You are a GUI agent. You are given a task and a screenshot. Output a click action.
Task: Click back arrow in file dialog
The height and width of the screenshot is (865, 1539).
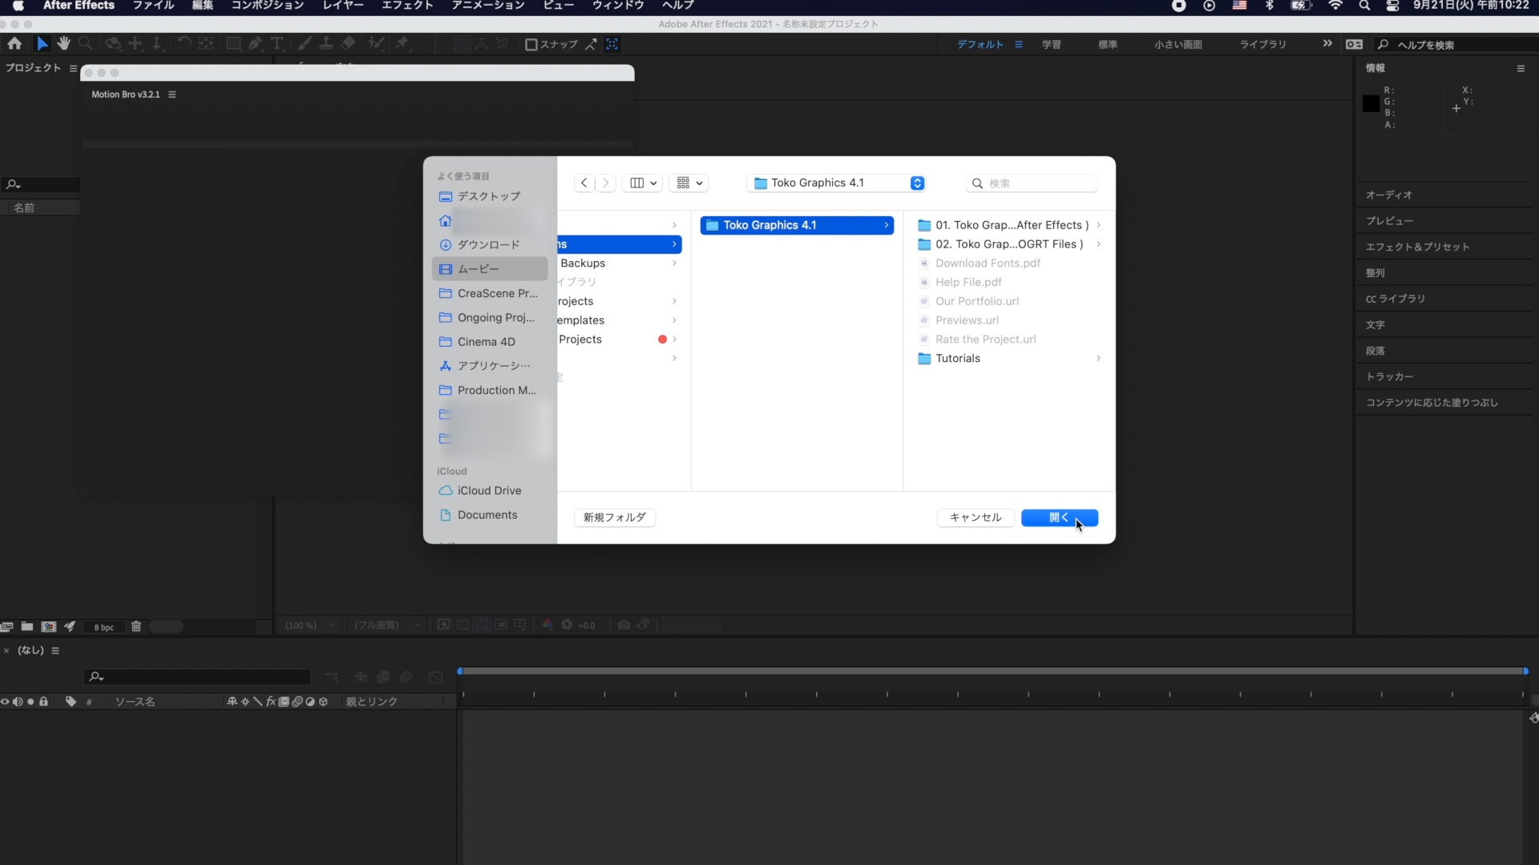click(x=584, y=183)
